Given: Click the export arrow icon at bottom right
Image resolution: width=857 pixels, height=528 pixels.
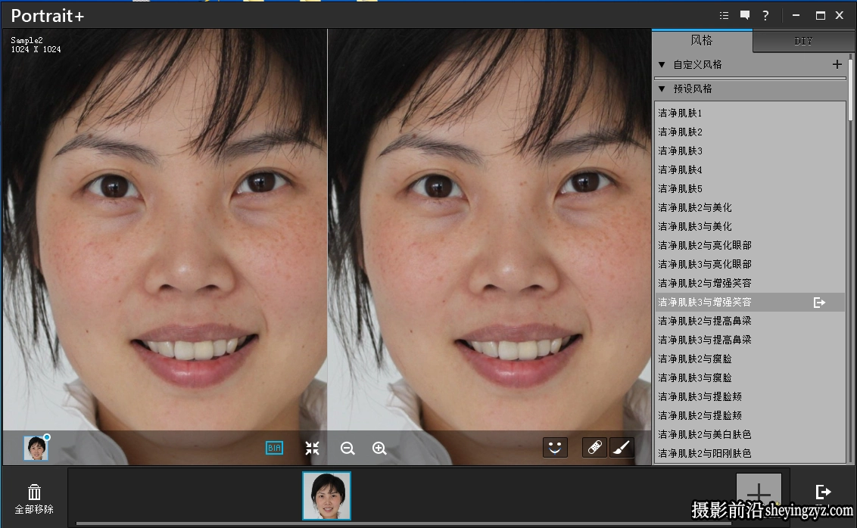Looking at the screenshot, I should 823,492.
